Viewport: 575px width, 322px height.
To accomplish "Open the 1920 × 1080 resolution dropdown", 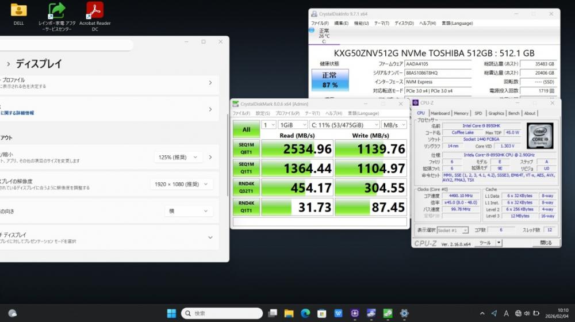I will tap(181, 184).
